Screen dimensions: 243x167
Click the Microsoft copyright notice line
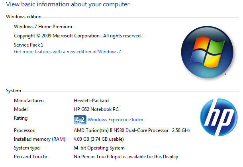[78, 36]
